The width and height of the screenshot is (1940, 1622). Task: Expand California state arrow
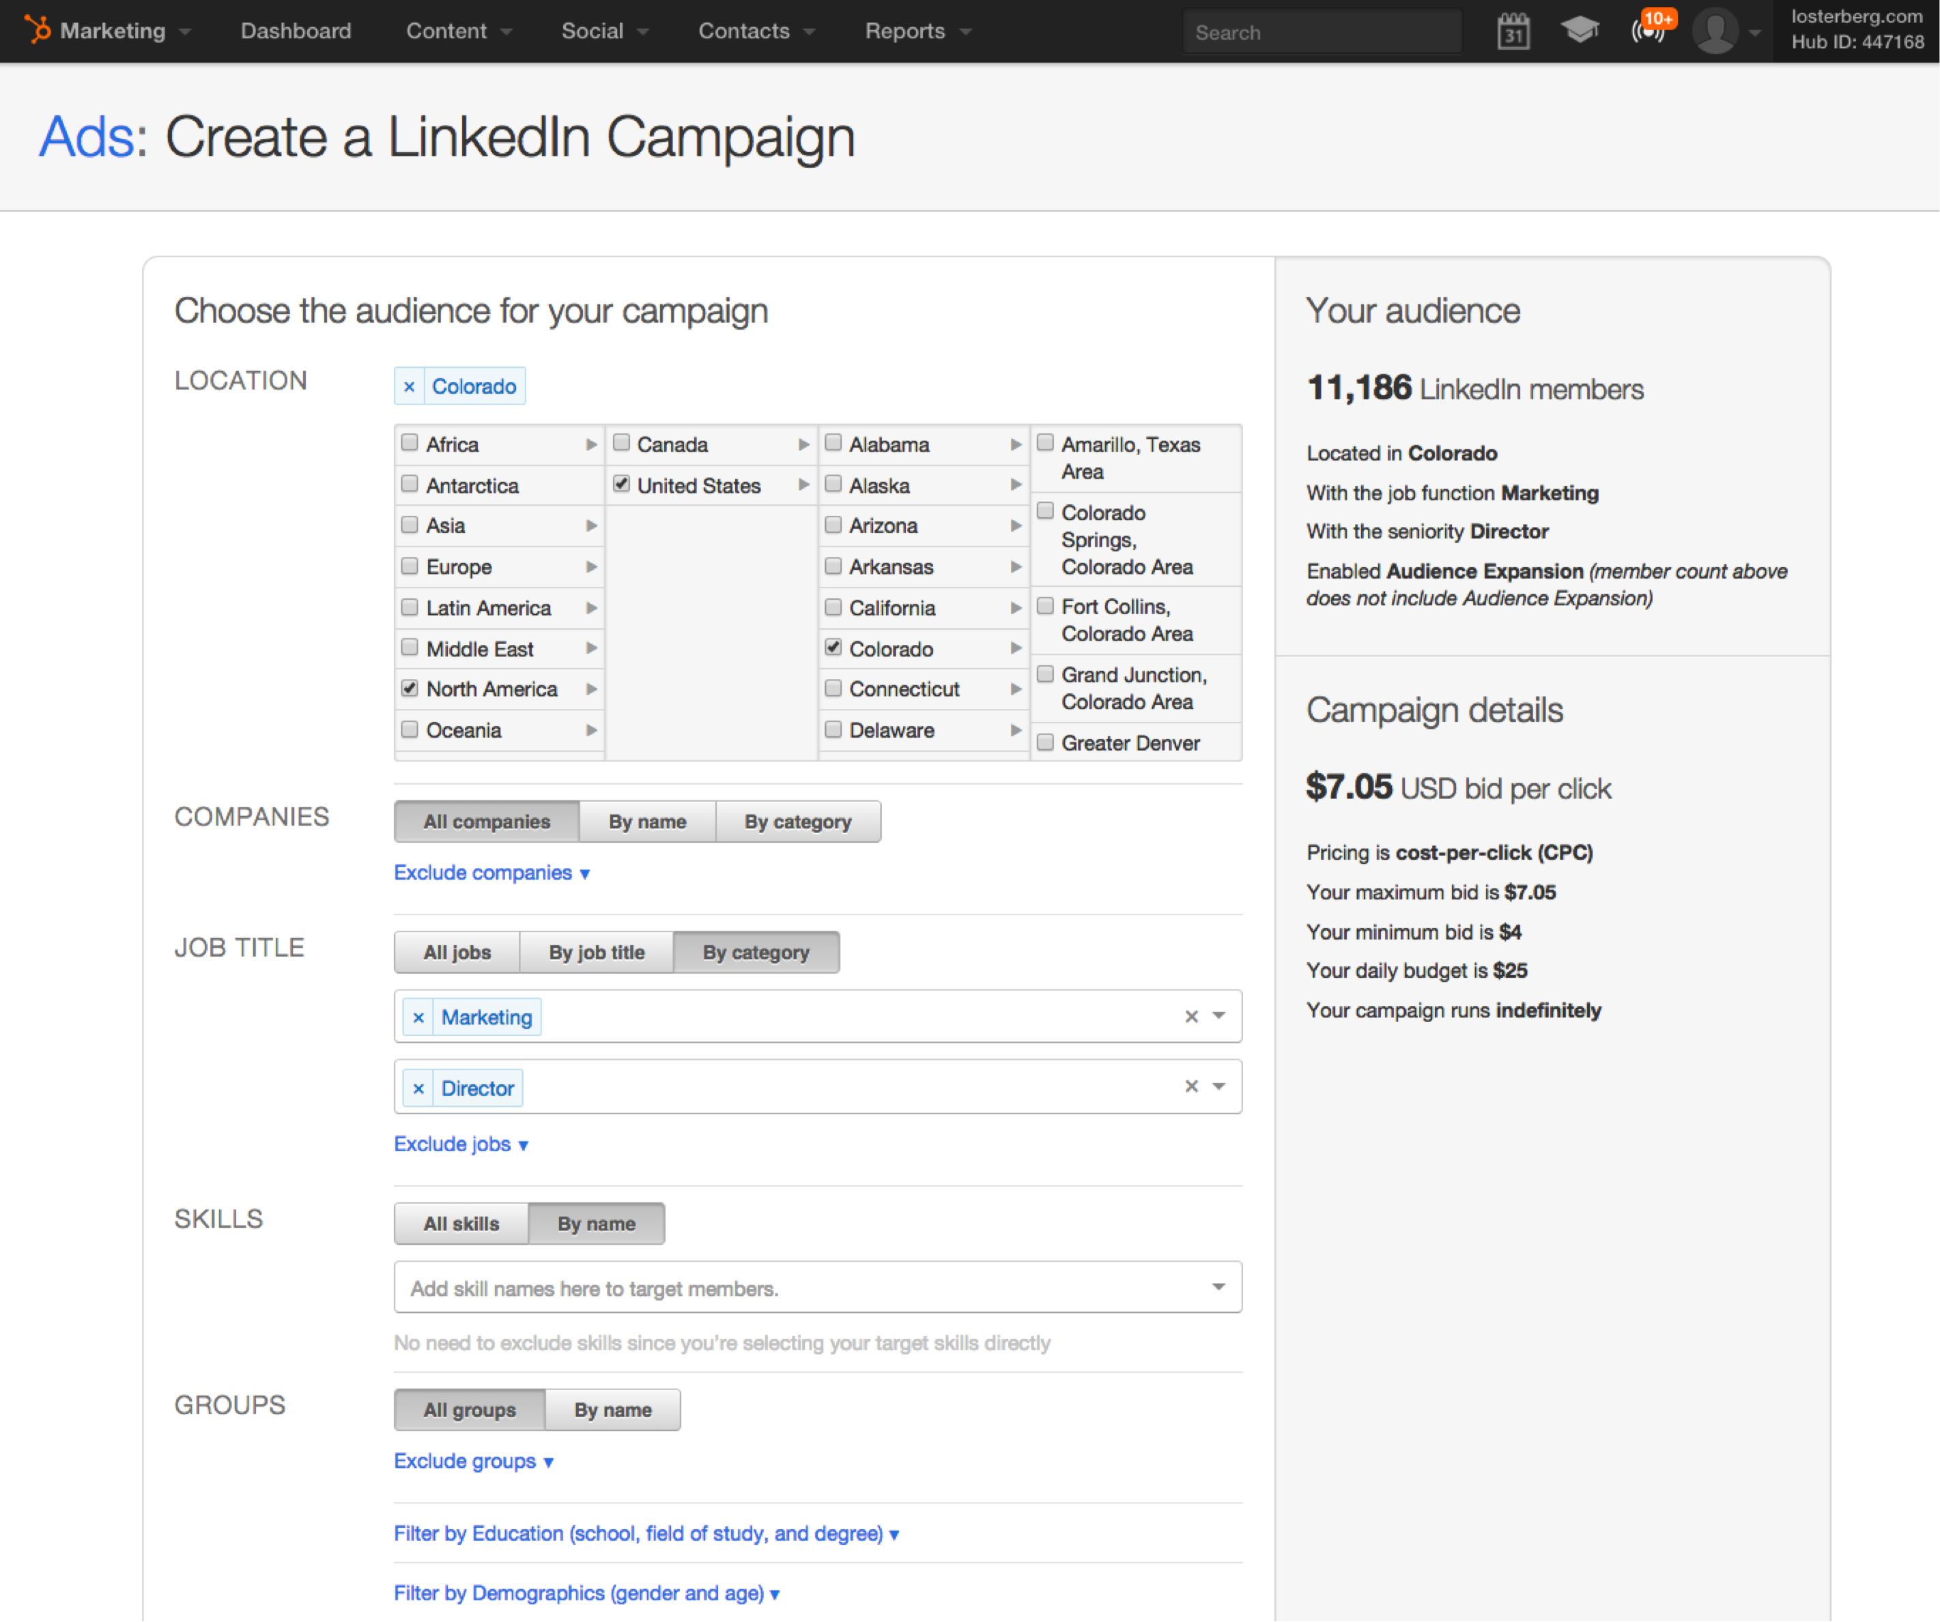(1015, 608)
